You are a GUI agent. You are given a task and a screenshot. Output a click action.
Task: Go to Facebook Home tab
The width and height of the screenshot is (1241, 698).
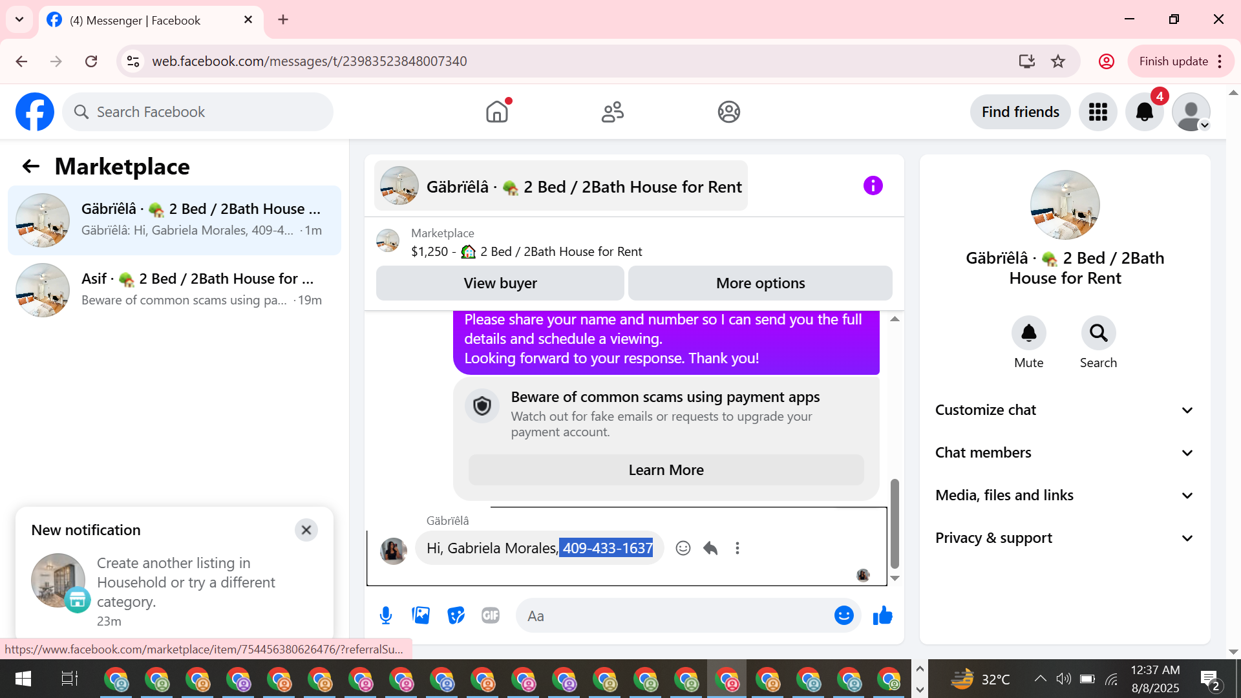497,112
